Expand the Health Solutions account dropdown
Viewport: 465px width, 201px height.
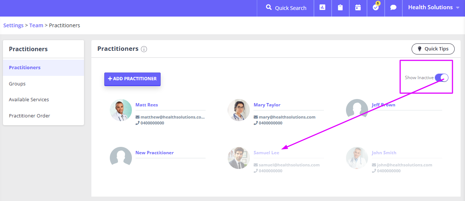click(434, 8)
